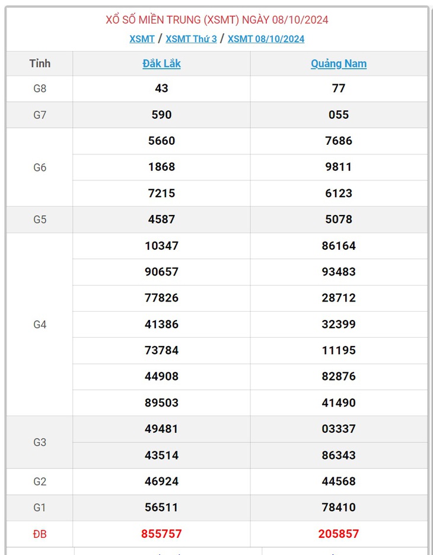
Task: Click Đắk Lắk G1 result 56511
Action: (x=162, y=507)
